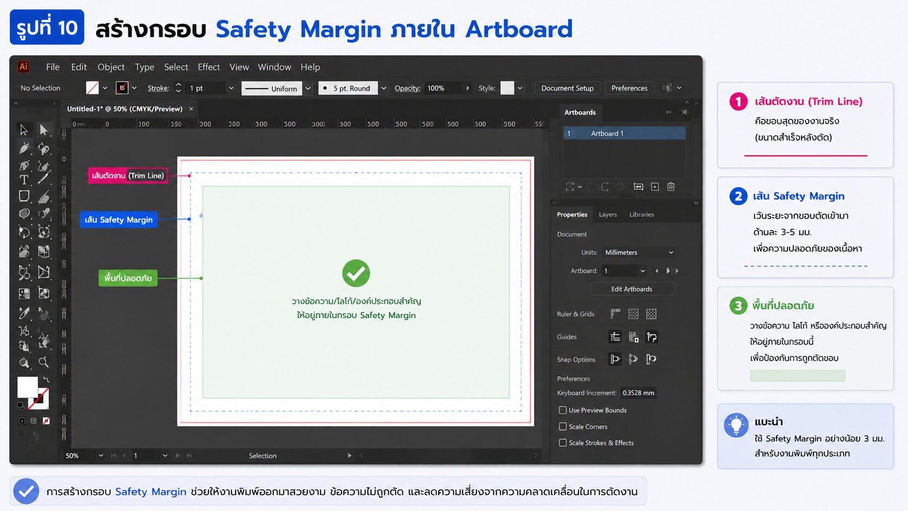Open the Window menu
This screenshot has width=908, height=511.
pyautogui.click(x=274, y=67)
